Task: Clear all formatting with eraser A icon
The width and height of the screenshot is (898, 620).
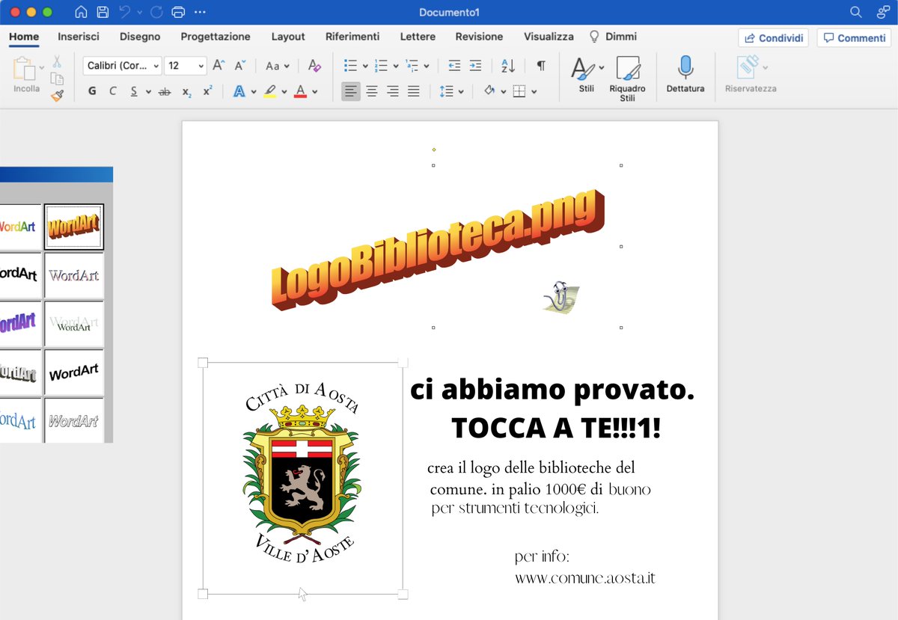Action: (314, 66)
